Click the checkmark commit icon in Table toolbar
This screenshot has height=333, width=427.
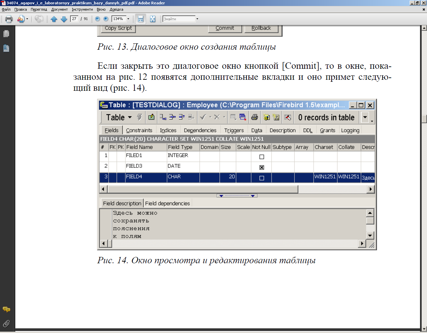203,117
